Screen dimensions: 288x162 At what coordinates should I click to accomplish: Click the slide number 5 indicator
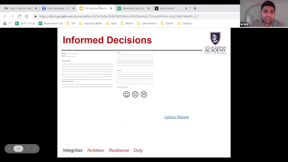pos(18,149)
